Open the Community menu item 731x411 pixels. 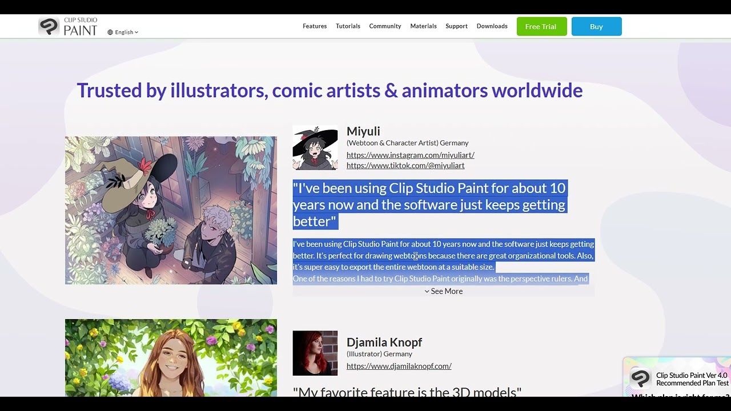pyautogui.click(x=385, y=26)
